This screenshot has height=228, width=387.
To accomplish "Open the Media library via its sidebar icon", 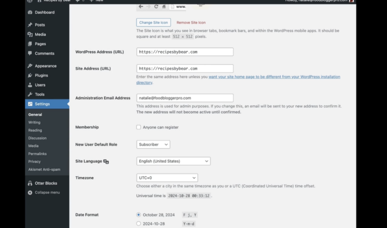I will click(30, 34).
